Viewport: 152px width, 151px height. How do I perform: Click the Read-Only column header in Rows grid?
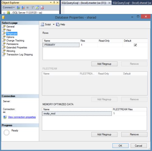pyautogui.click(x=110, y=41)
